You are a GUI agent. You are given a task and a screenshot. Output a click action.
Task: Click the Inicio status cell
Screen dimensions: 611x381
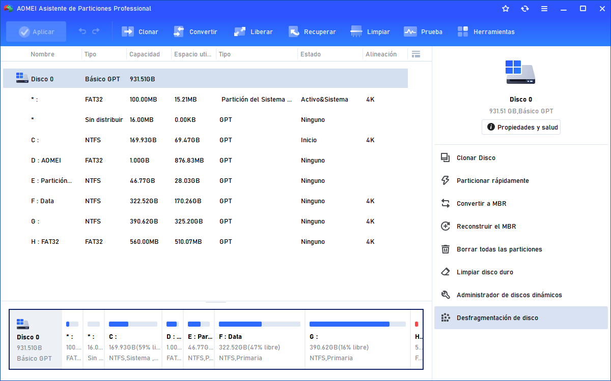(x=309, y=140)
